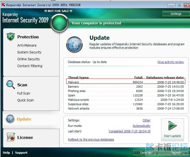The image size is (190, 157).
Task: Open the Settings button at top right
Action: pyautogui.click(x=176, y=14)
